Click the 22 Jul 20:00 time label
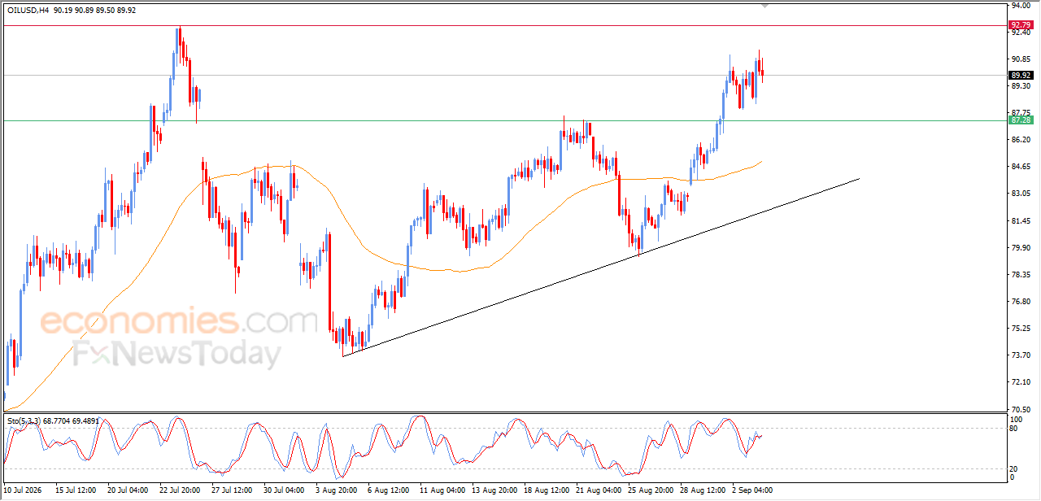The image size is (1041, 501). 180,490
